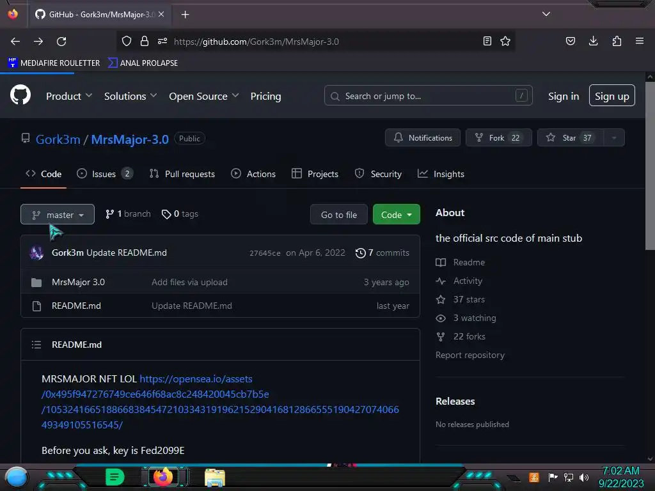This screenshot has width=655, height=491.
Task: Switch to the Pull requests tab
Action: pos(182,174)
